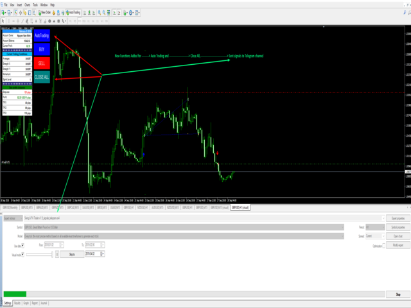The width and height of the screenshot is (411, 308).
Task: Switch to GBPUSD,Monthly chart tab
Action: click(x=10, y=208)
